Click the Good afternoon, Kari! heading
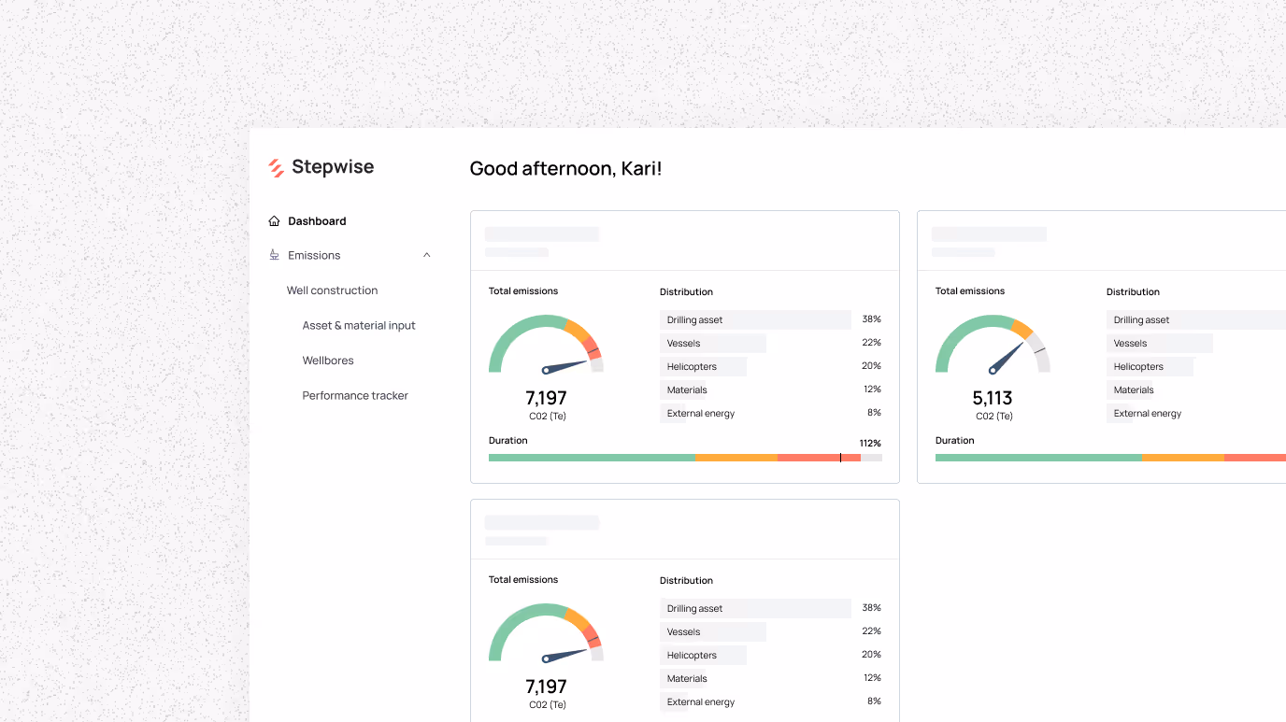This screenshot has height=722, width=1286. 565,169
